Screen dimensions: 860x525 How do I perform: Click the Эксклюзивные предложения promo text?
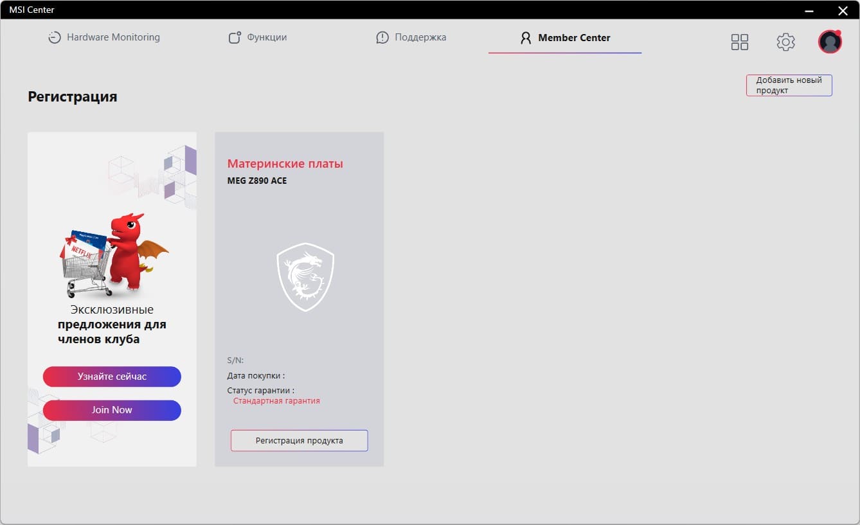point(112,325)
